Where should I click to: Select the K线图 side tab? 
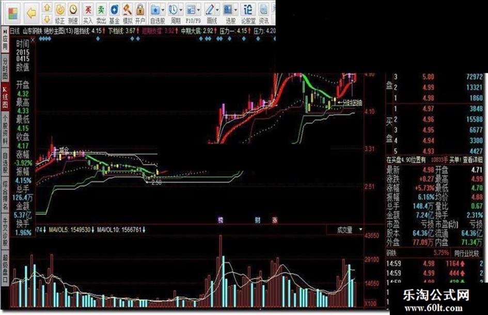(x=5, y=96)
